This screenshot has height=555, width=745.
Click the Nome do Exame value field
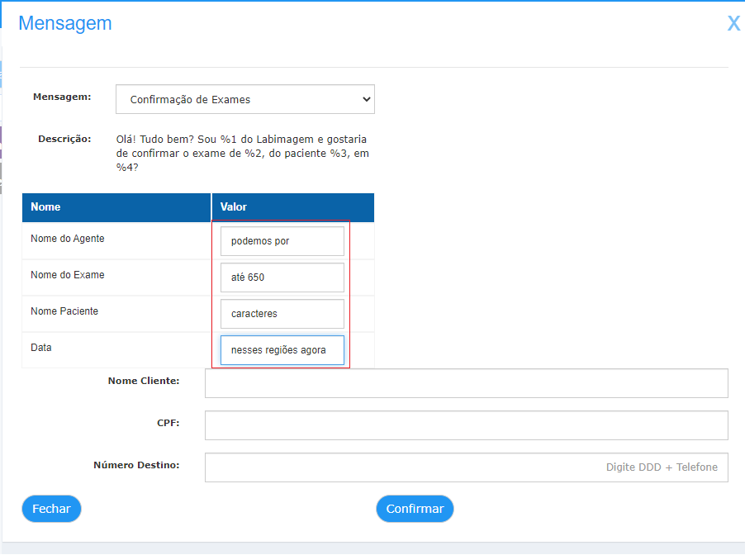click(282, 277)
